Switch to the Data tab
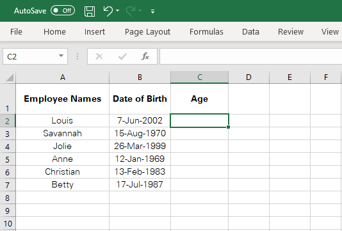 [x=250, y=32]
